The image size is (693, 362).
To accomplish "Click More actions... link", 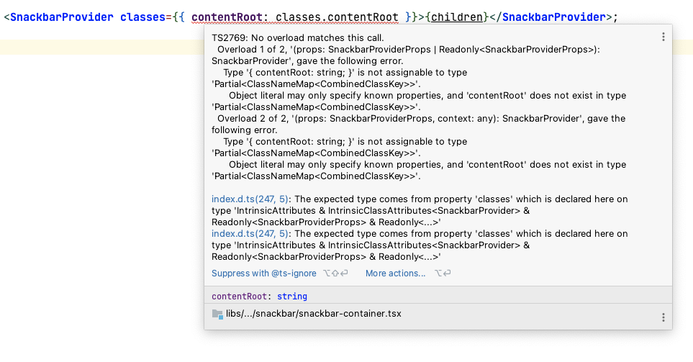I will (x=395, y=273).
